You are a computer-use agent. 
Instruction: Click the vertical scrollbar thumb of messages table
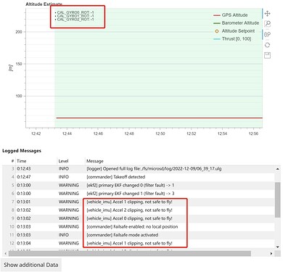tap(278, 200)
